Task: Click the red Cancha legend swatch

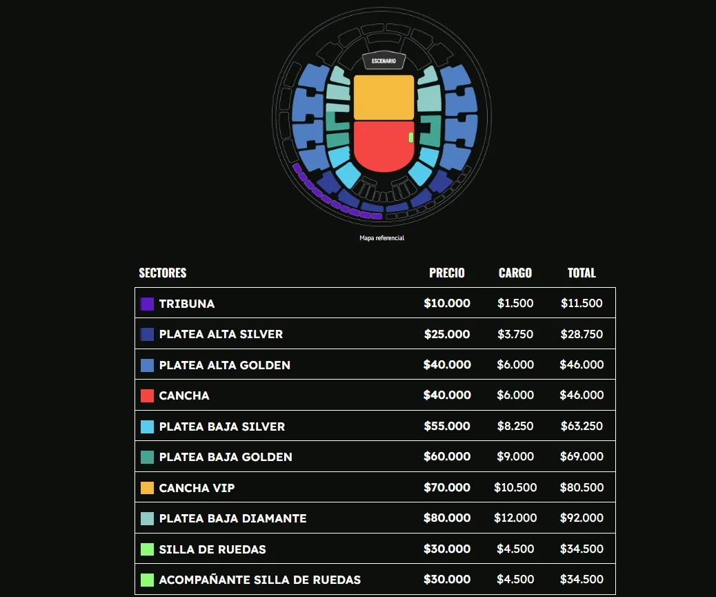Action: click(x=147, y=395)
